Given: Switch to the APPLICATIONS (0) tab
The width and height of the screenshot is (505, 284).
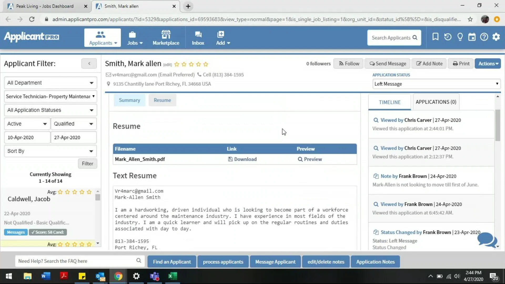Looking at the screenshot, I should pos(436,102).
